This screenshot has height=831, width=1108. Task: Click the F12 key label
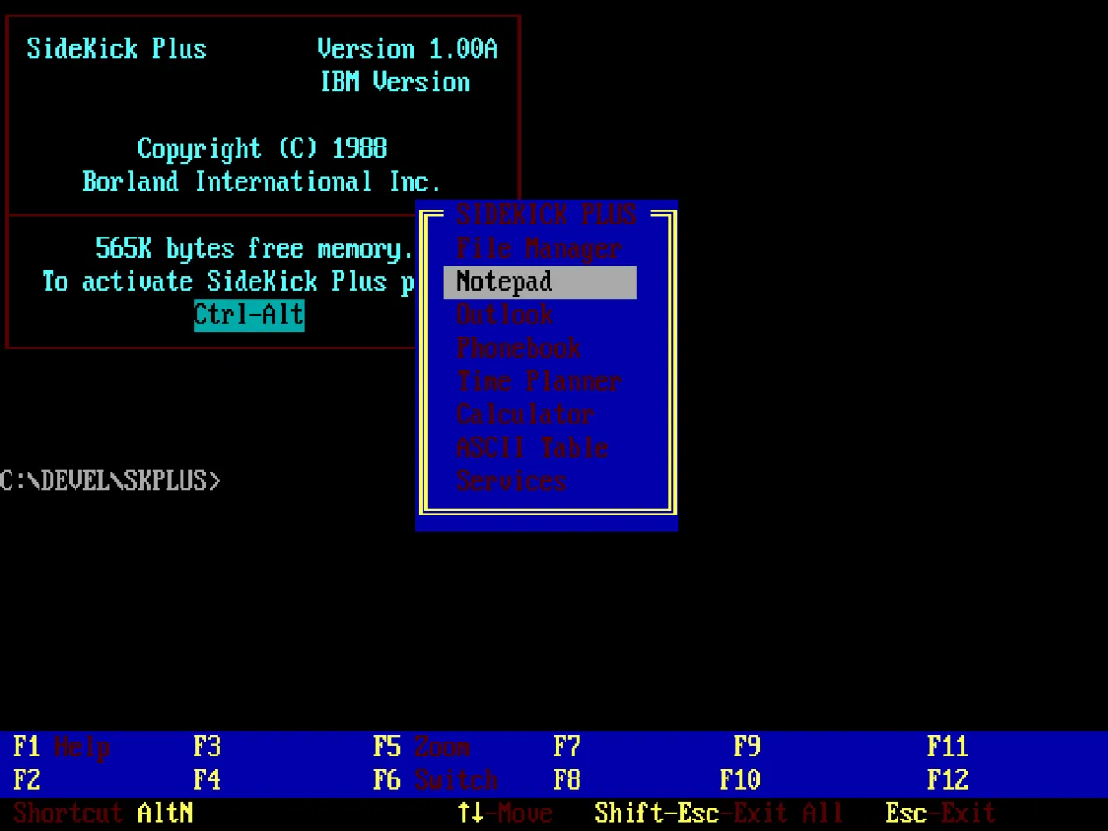(948, 780)
